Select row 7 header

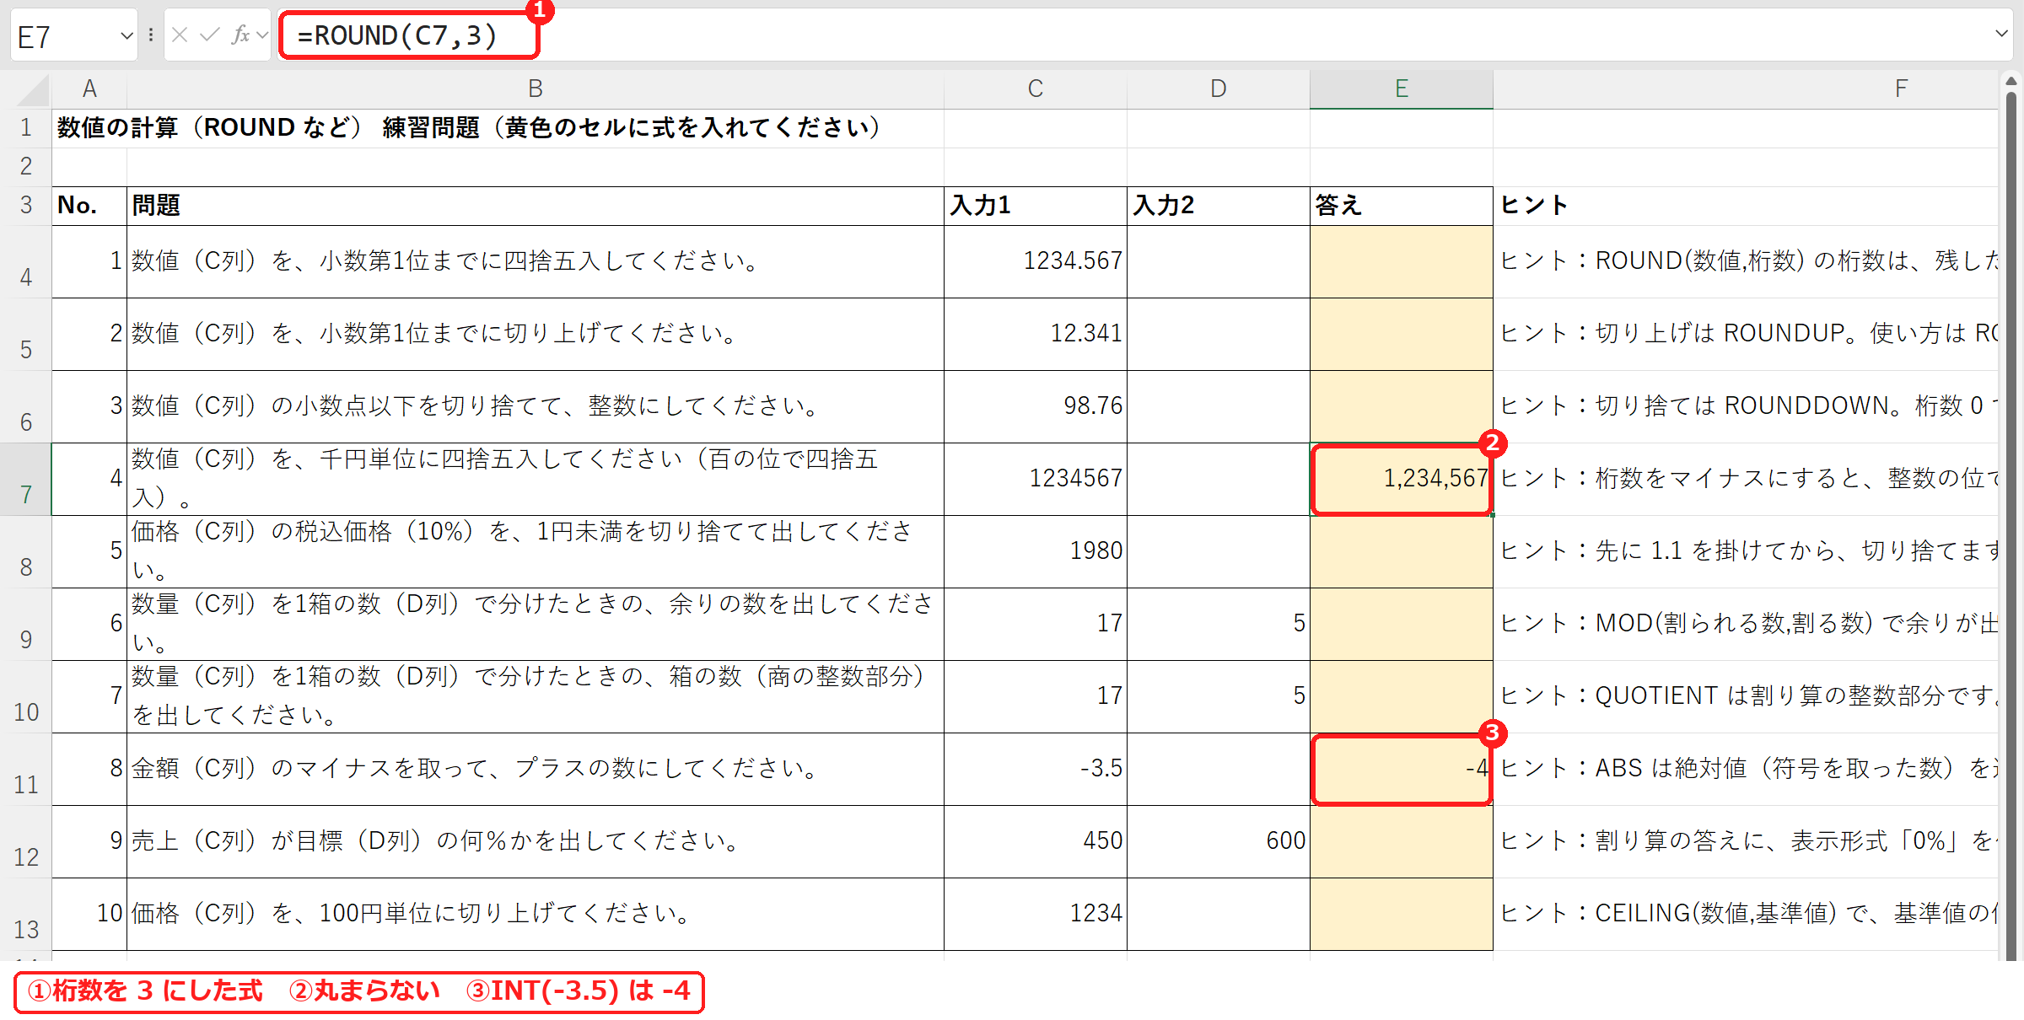coord(26,479)
